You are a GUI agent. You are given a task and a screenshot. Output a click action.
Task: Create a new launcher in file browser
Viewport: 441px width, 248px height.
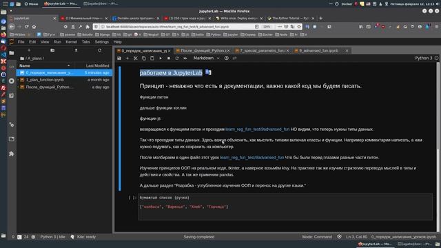tap(29, 50)
